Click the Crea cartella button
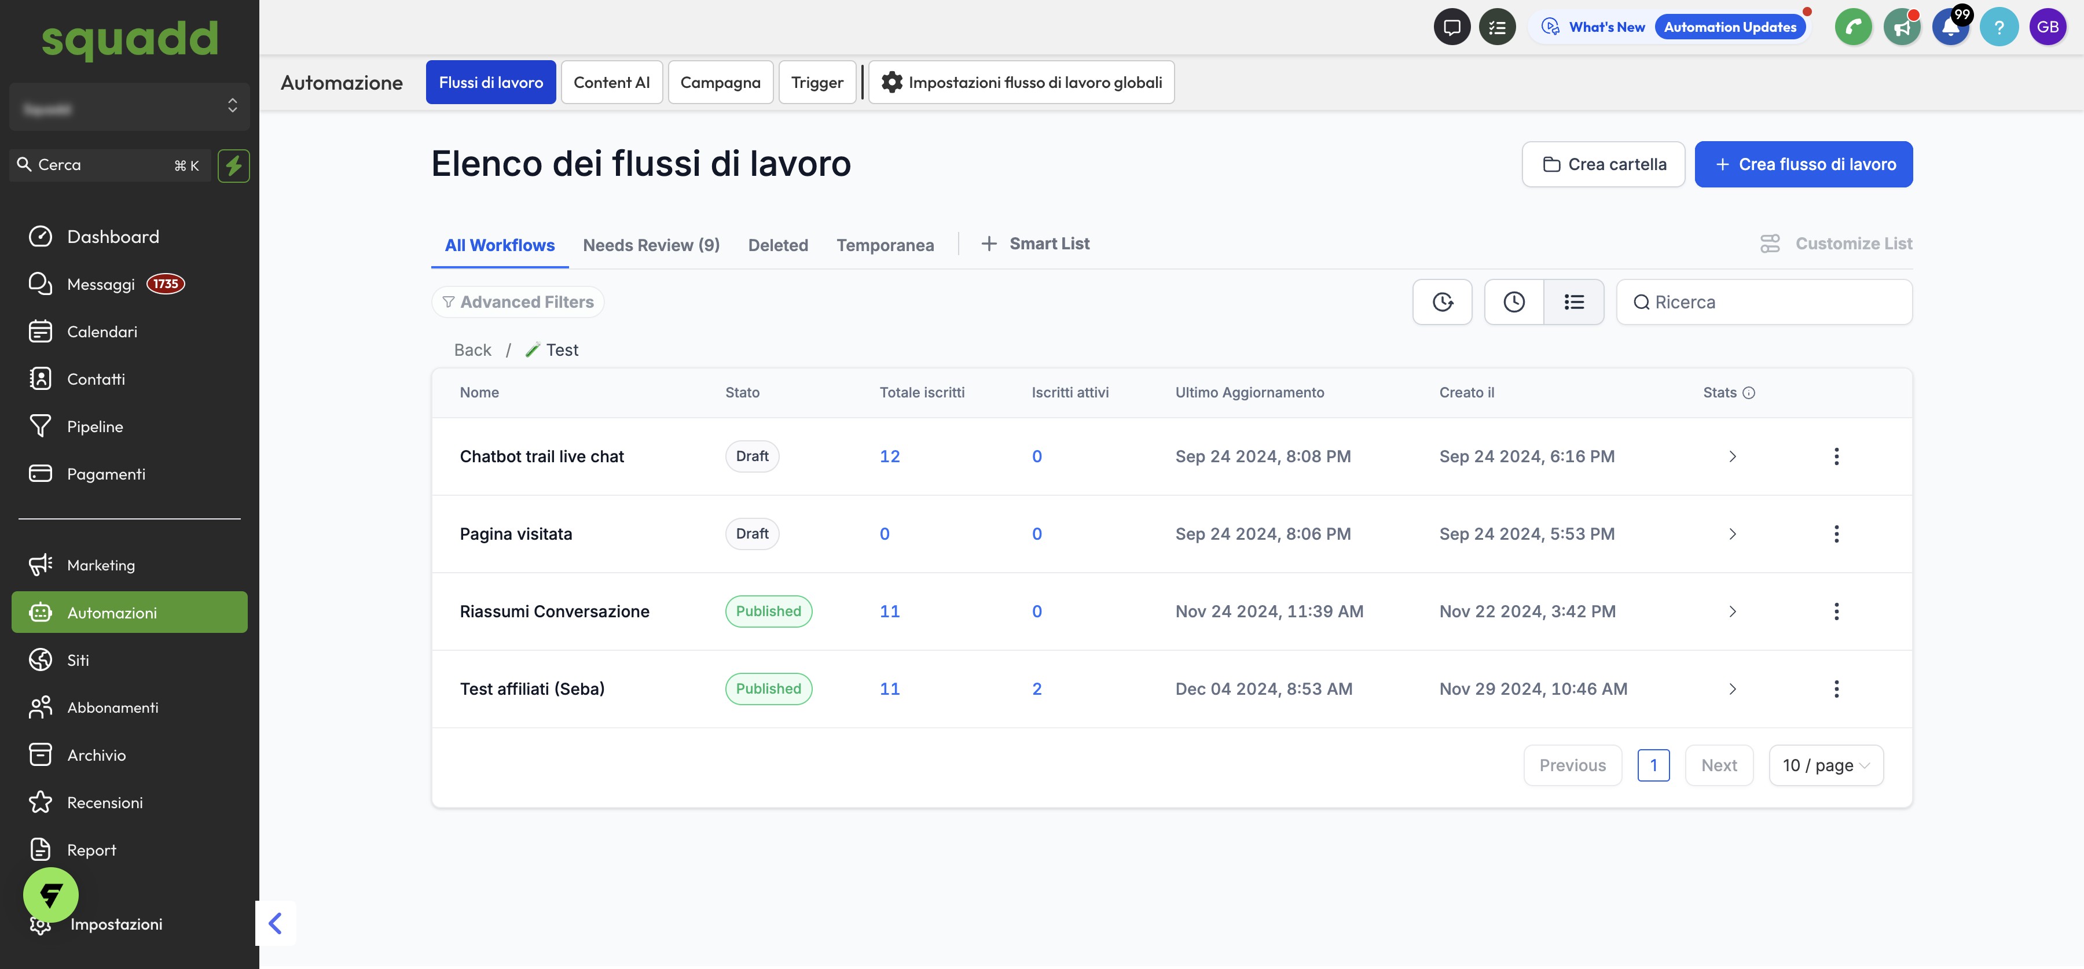This screenshot has height=969, width=2084. [x=1602, y=165]
